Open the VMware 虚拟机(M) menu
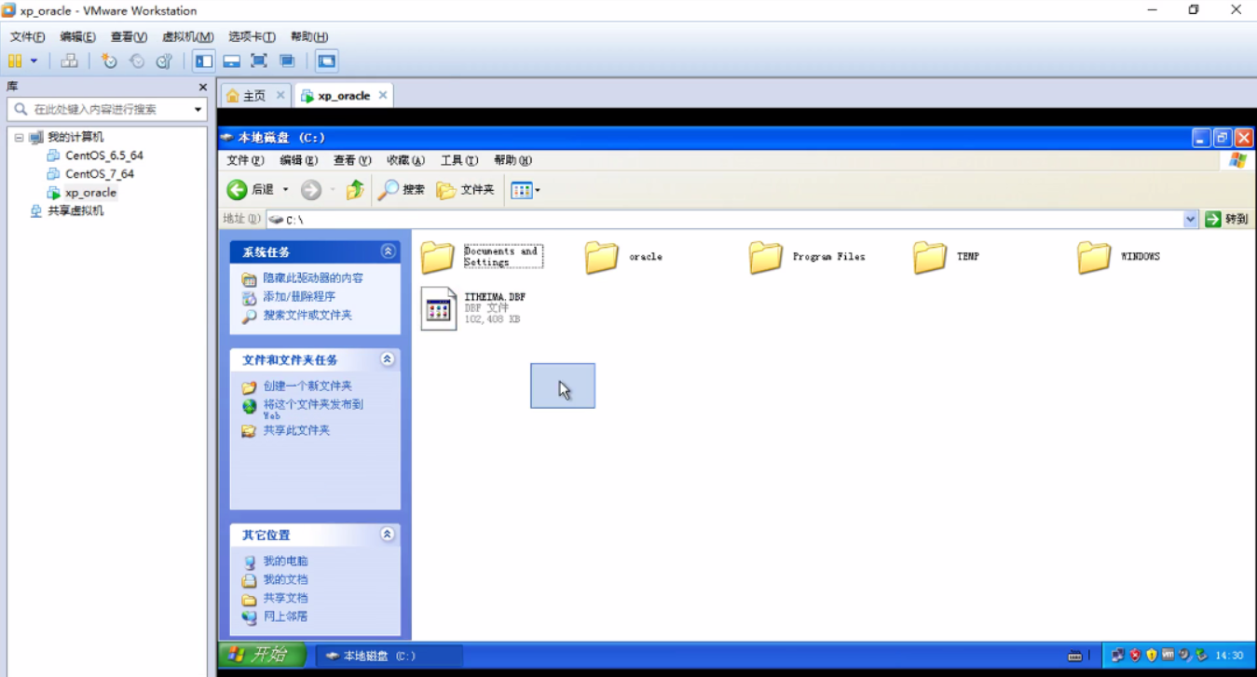This screenshot has height=677, width=1257. click(187, 37)
